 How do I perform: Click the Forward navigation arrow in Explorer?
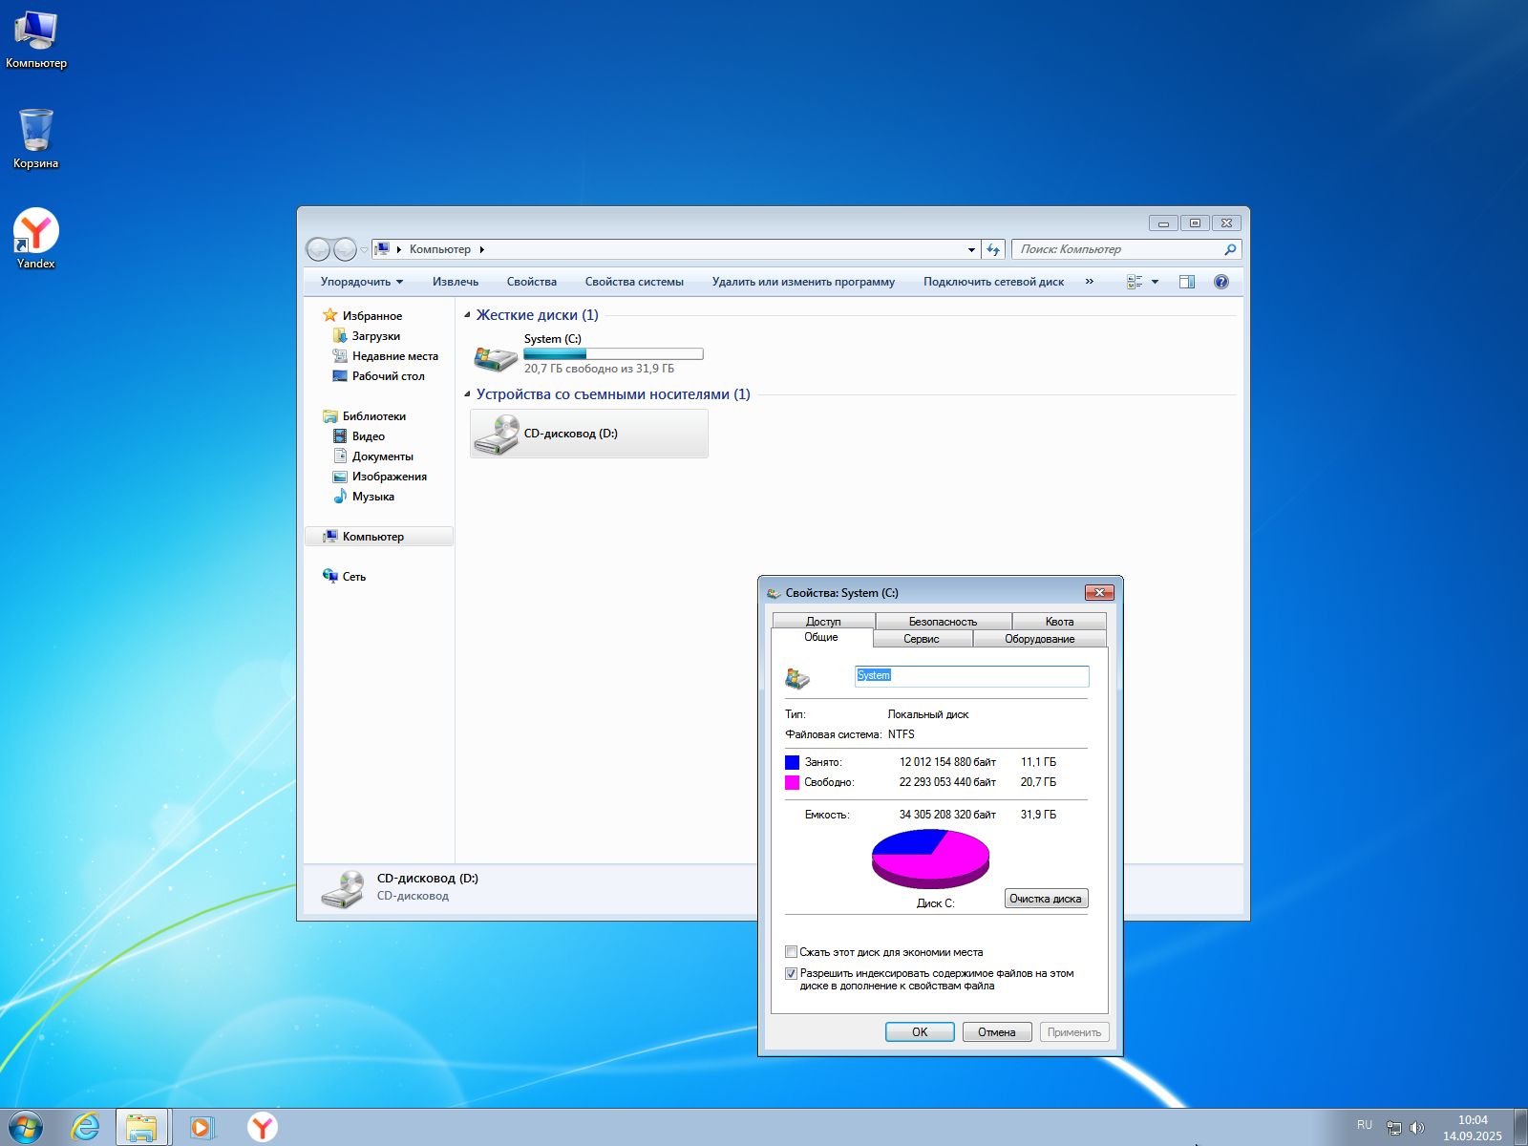tap(345, 249)
